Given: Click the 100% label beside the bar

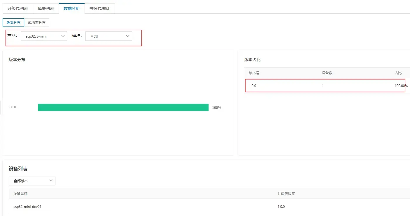Looking at the screenshot, I should pos(217,108).
